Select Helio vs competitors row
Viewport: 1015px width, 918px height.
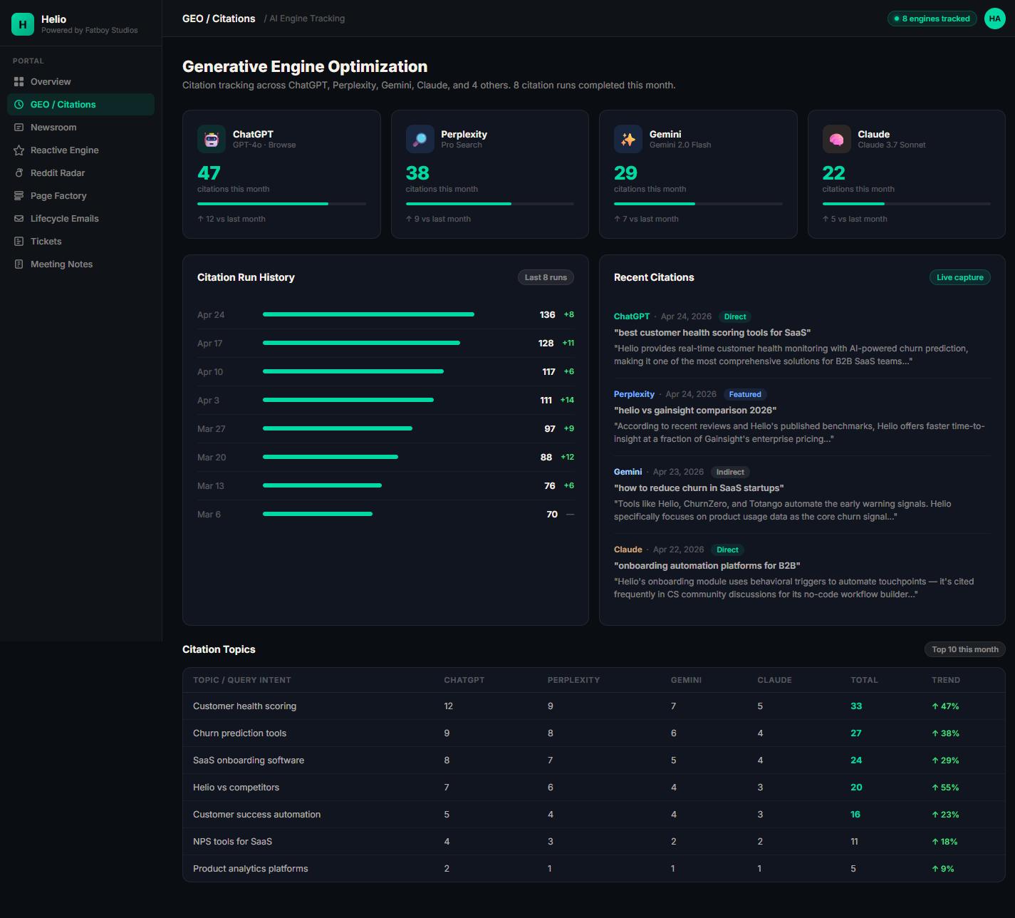pos(594,788)
